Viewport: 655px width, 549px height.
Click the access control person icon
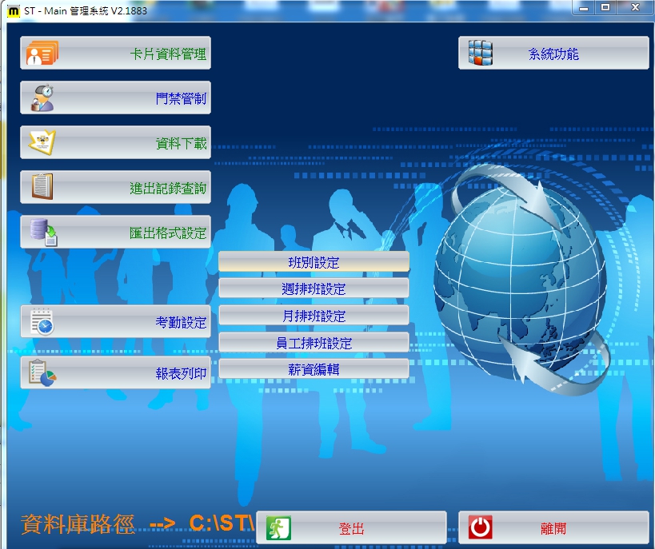tap(42, 98)
